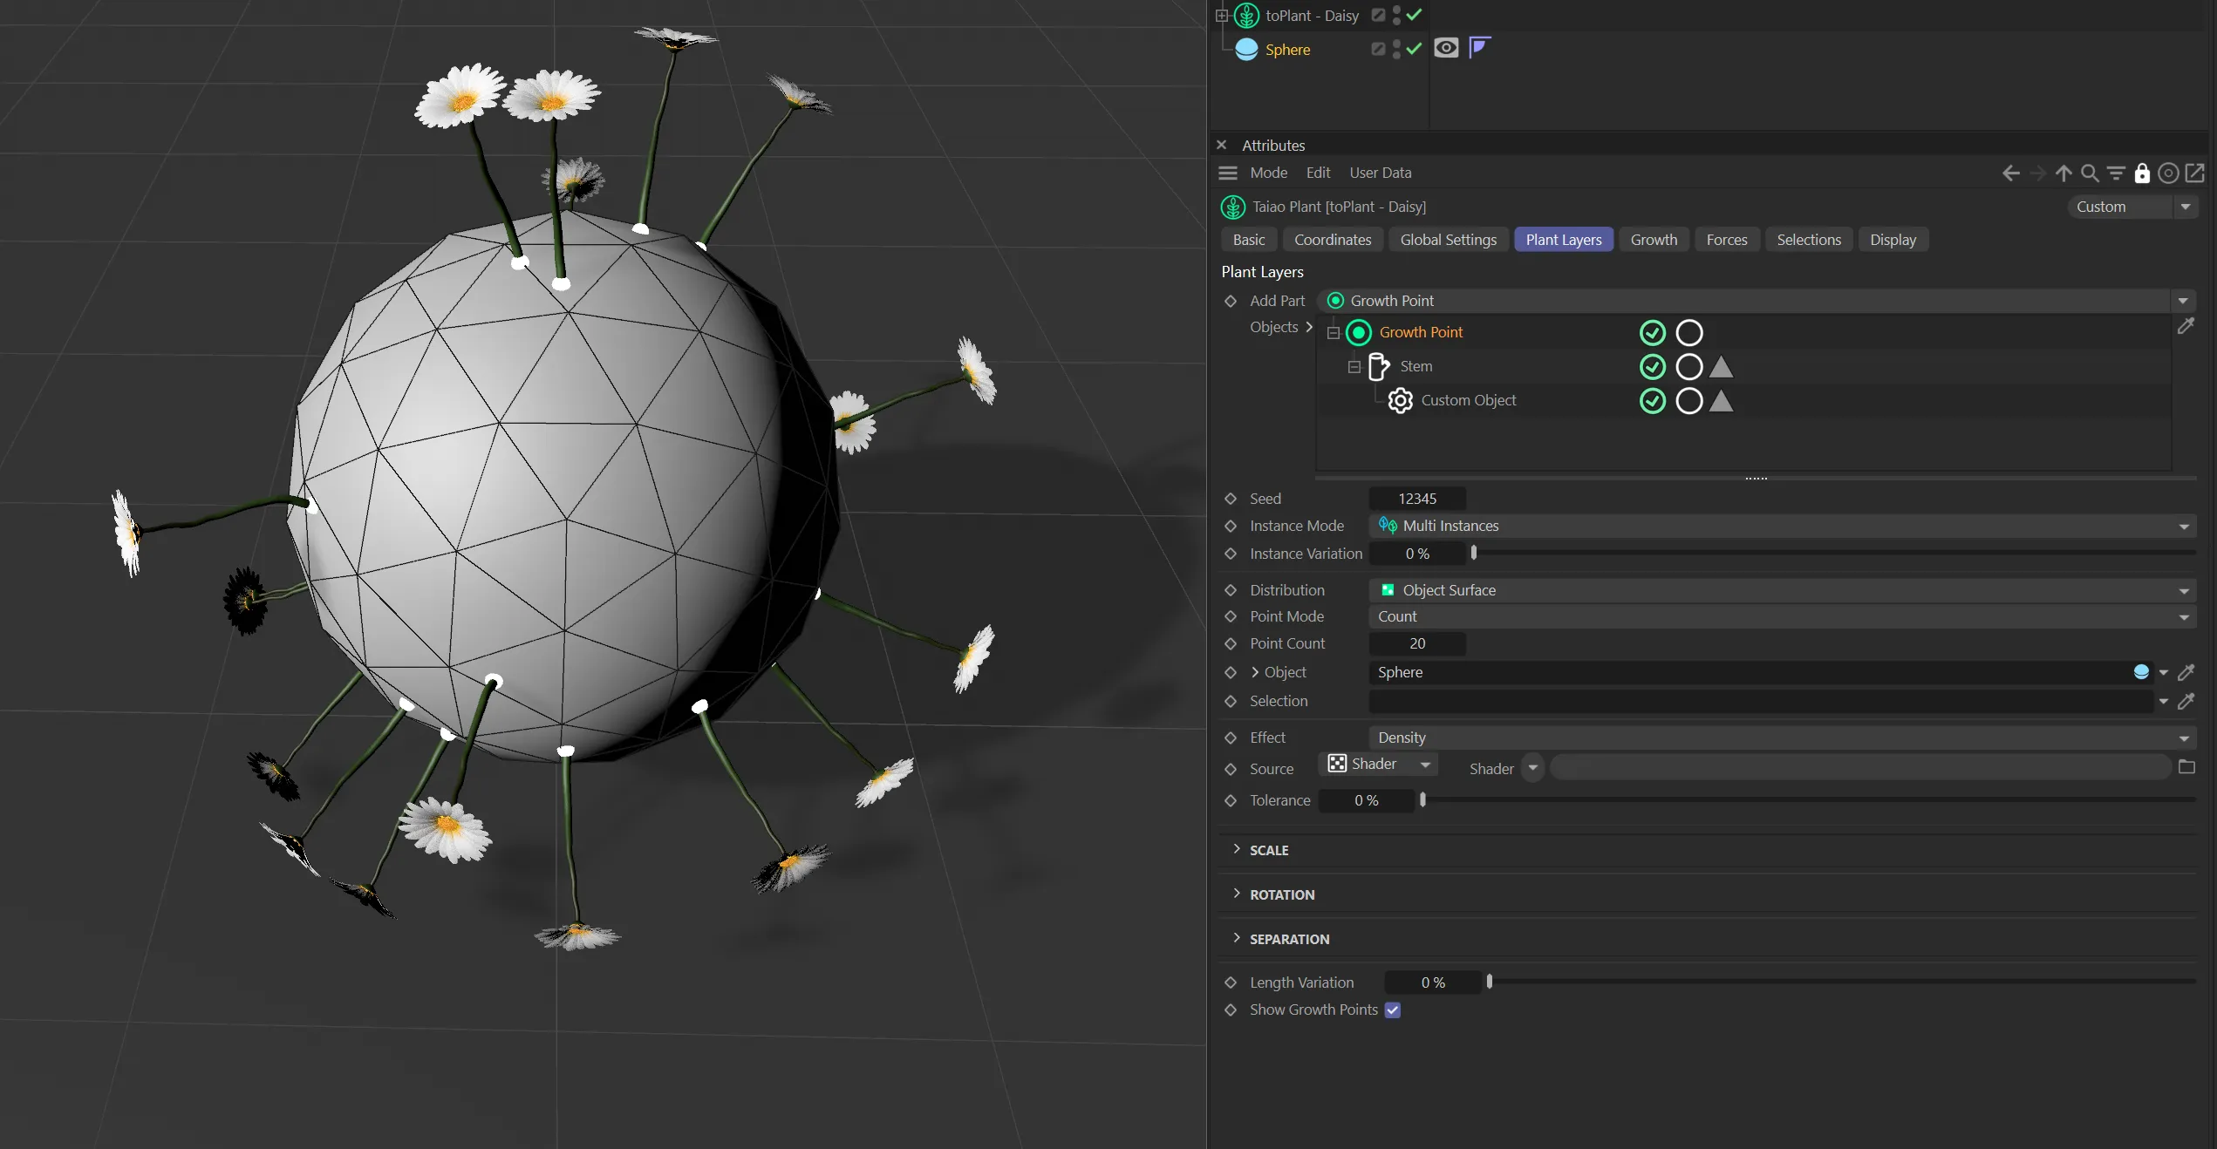
Task: Click the lock element icon
Action: tap(2141, 173)
